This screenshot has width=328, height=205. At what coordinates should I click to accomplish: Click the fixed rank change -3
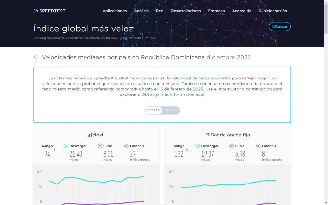point(186,150)
